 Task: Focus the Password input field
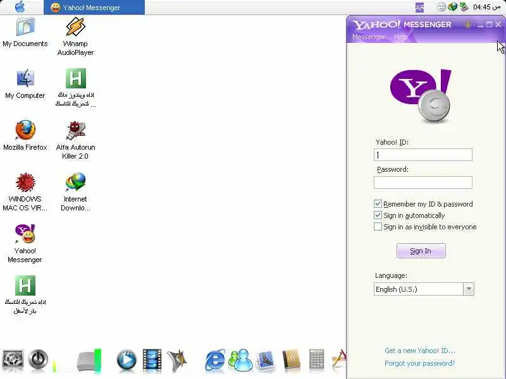tap(423, 183)
